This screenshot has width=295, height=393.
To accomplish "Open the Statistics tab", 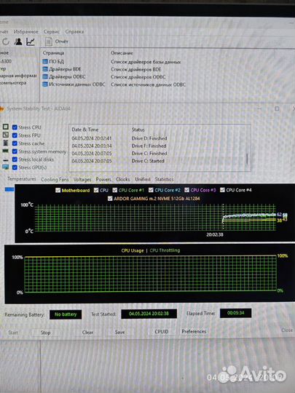I will [164, 179].
